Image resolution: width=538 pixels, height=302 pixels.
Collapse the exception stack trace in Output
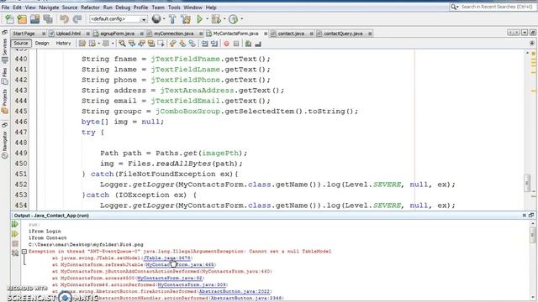24,252
